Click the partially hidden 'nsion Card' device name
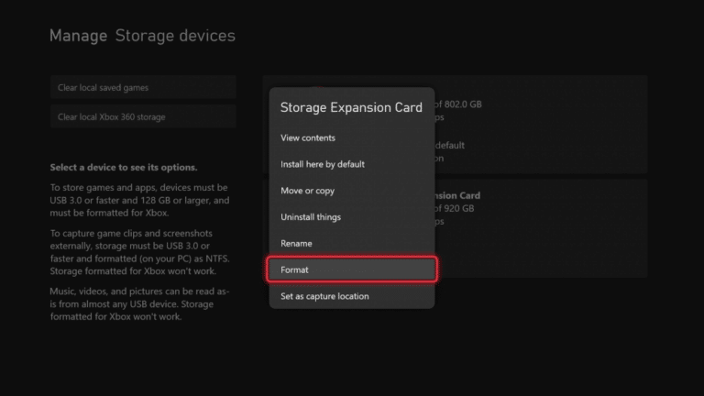 457,196
